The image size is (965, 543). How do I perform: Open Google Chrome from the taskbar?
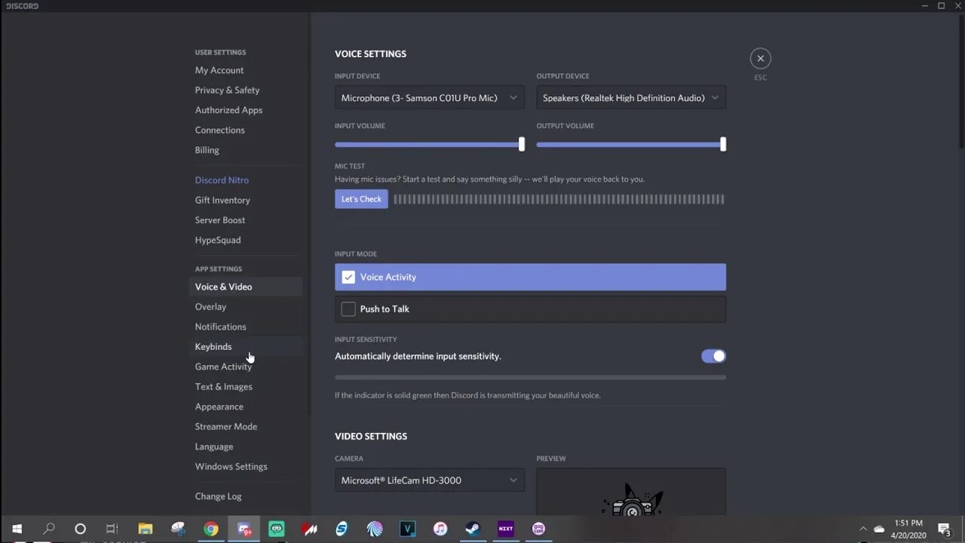[211, 529]
